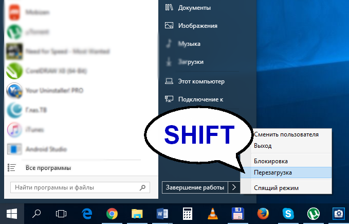Expand Все программы list
Screen dimensions: 349x224
click(x=48, y=168)
